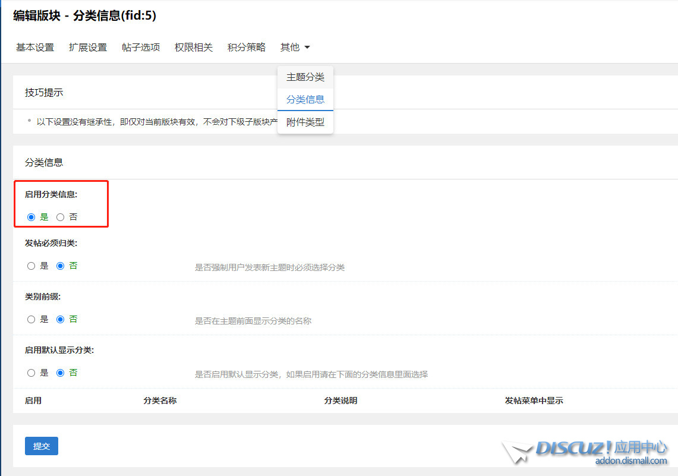Screen dimensions: 678x476
Task: Select 是 to enable 类别前缀
Action: point(30,319)
